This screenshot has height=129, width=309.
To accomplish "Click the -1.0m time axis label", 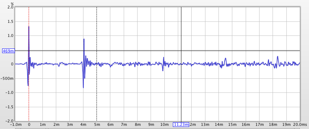I will 16,125.
